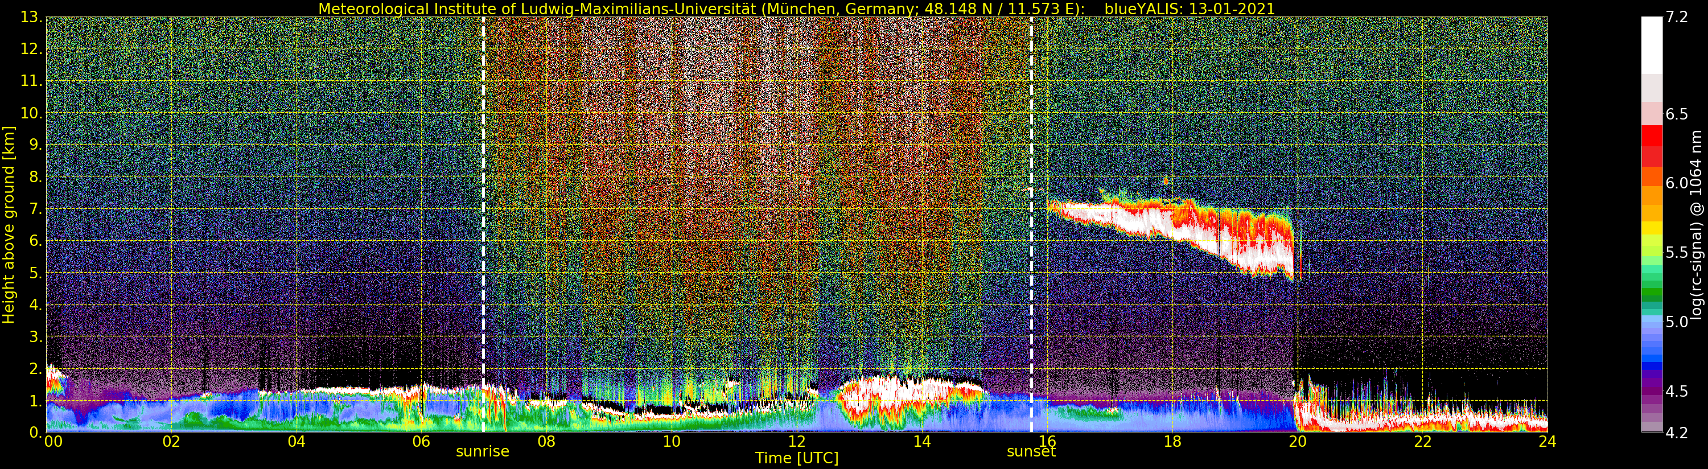Click the 6.5 value on the colorbar
Image resolution: width=1708 pixels, height=469 pixels.
click(1677, 114)
